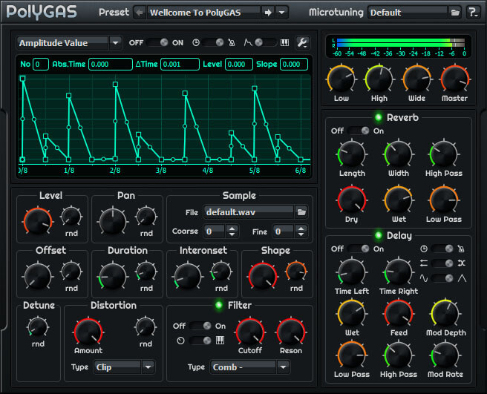Open the Amplitude Value dropdown

click(69, 43)
